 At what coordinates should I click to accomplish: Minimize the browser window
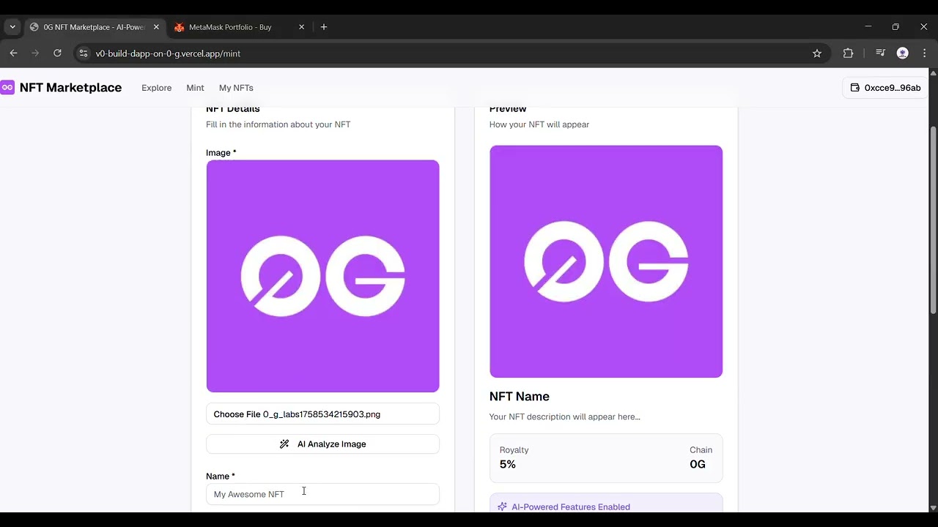(868, 27)
